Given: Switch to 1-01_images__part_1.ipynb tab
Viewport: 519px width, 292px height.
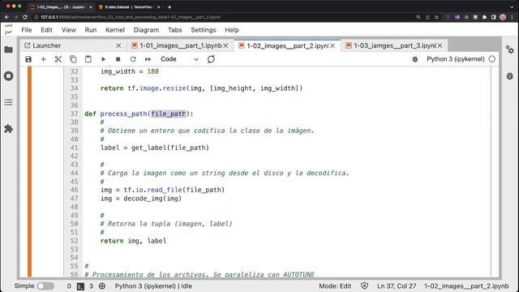Looking at the screenshot, I should point(180,45).
